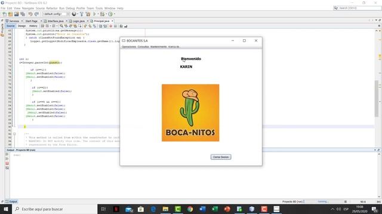Close the Principal.java tab

tap(112, 21)
